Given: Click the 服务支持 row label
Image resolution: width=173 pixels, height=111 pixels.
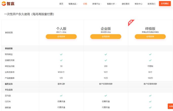Looking at the screenshot, I should (x=9, y=84).
